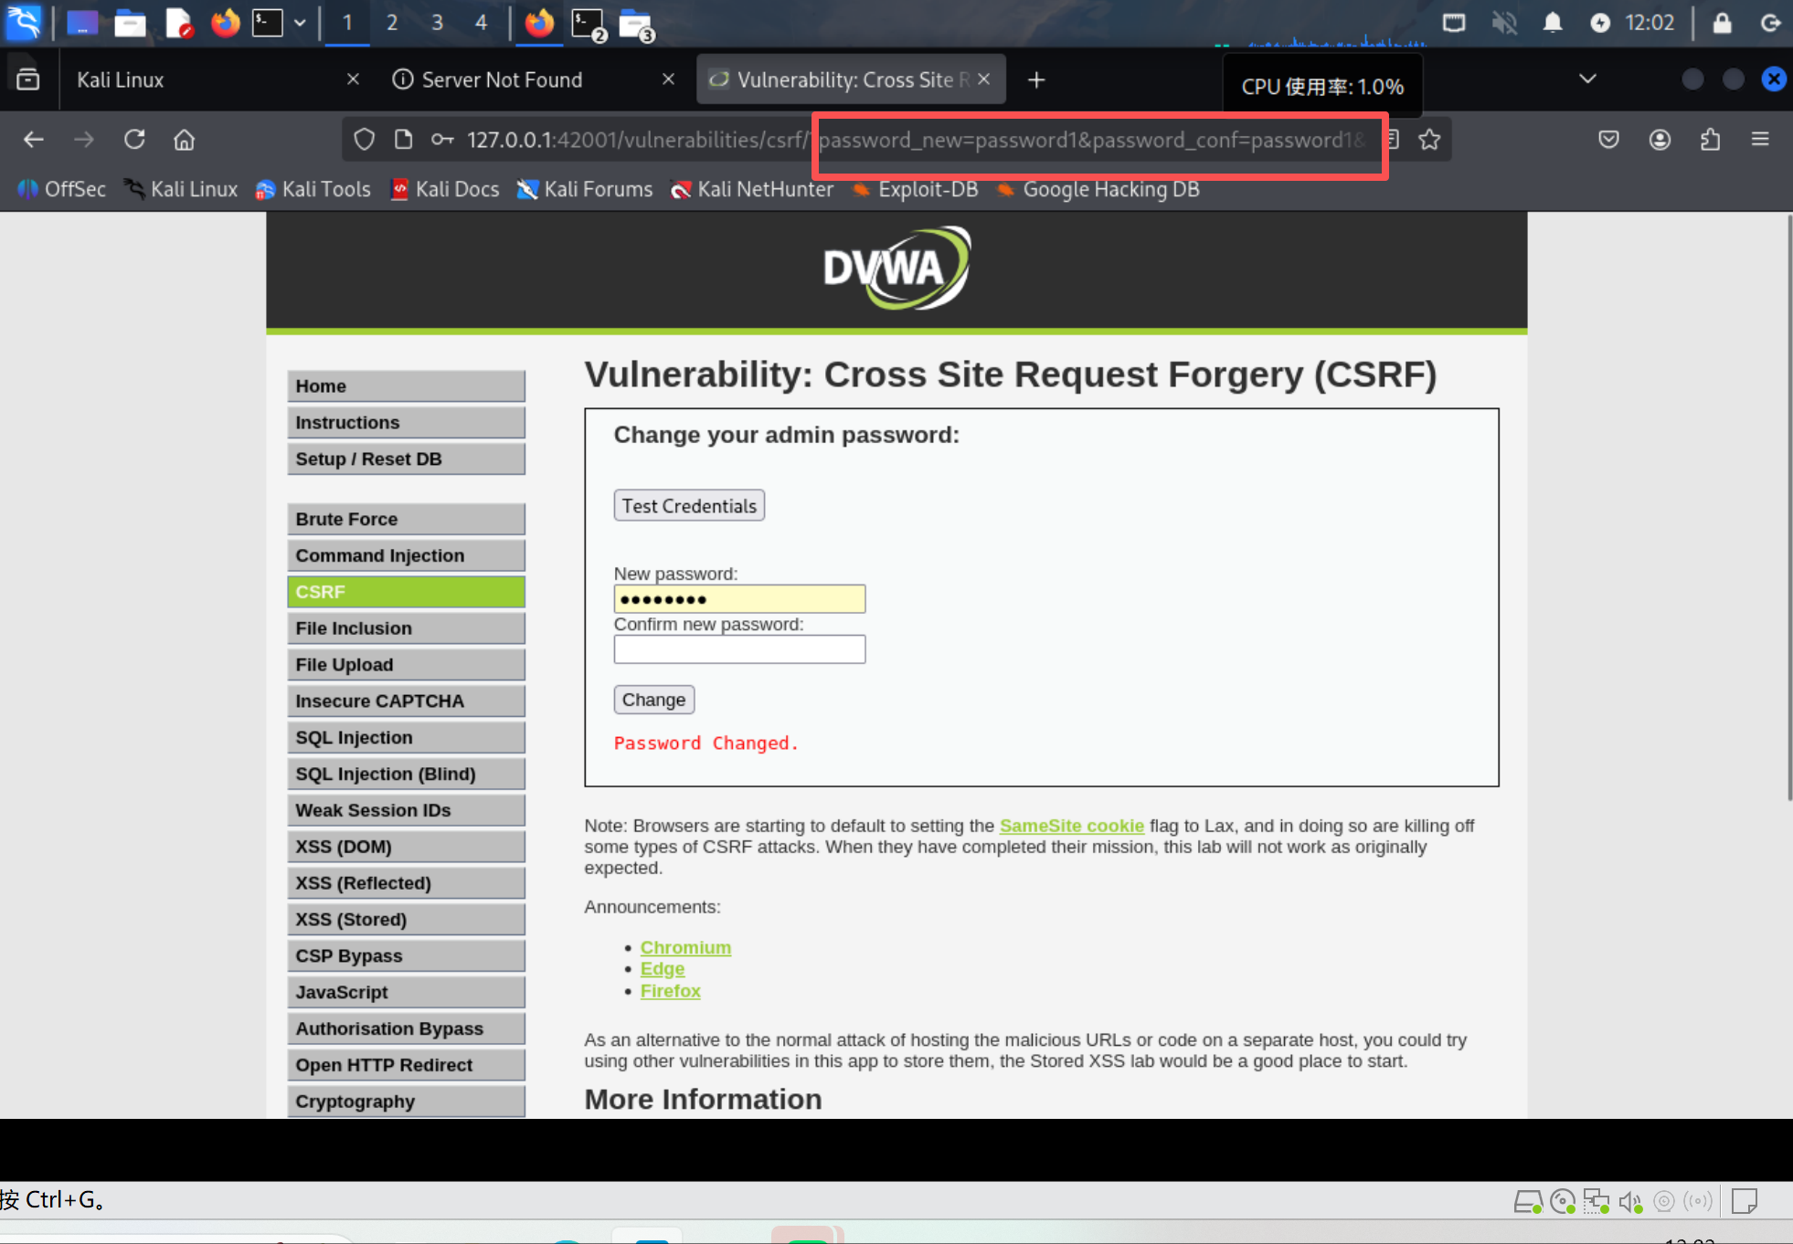Focus the Confirm new password field

739,649
